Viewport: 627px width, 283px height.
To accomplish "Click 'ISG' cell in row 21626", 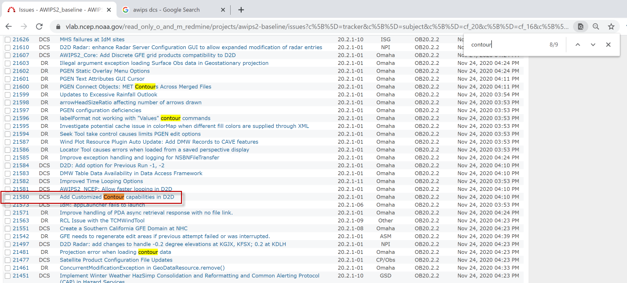I will [385, 40].
